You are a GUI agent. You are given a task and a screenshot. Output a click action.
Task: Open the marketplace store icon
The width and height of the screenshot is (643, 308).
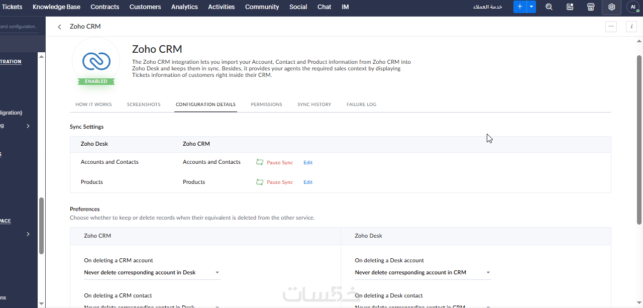pos(591,7)
